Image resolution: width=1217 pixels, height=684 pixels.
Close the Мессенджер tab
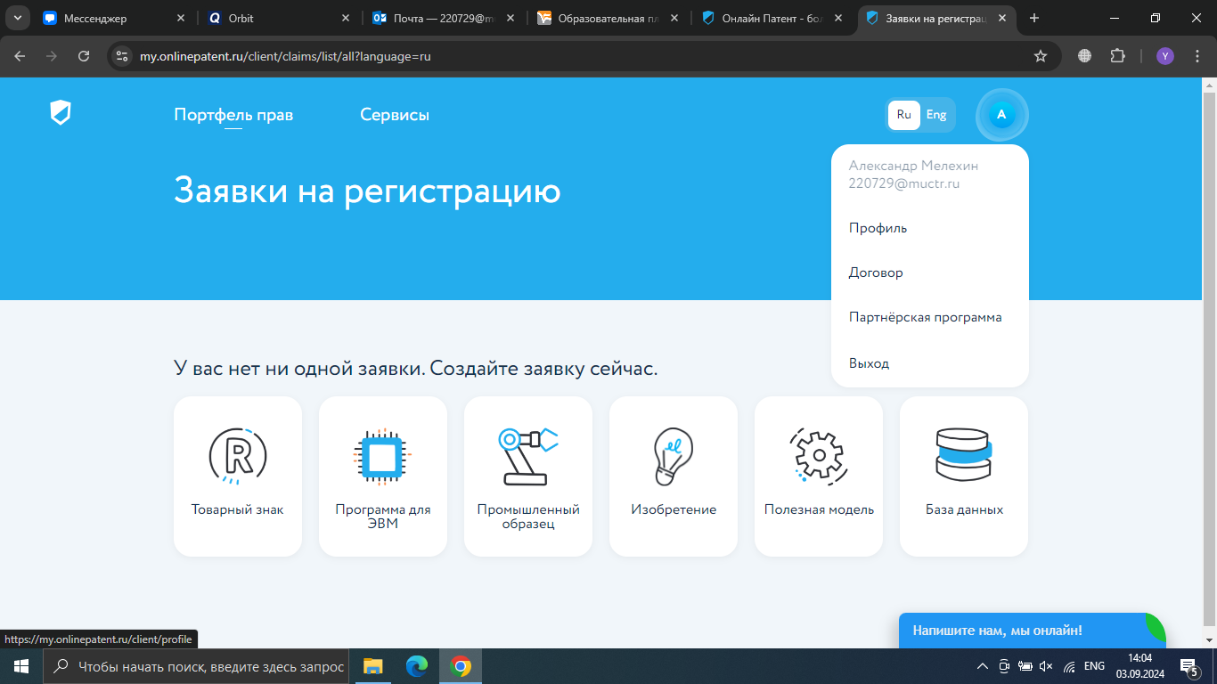point(182,18)
